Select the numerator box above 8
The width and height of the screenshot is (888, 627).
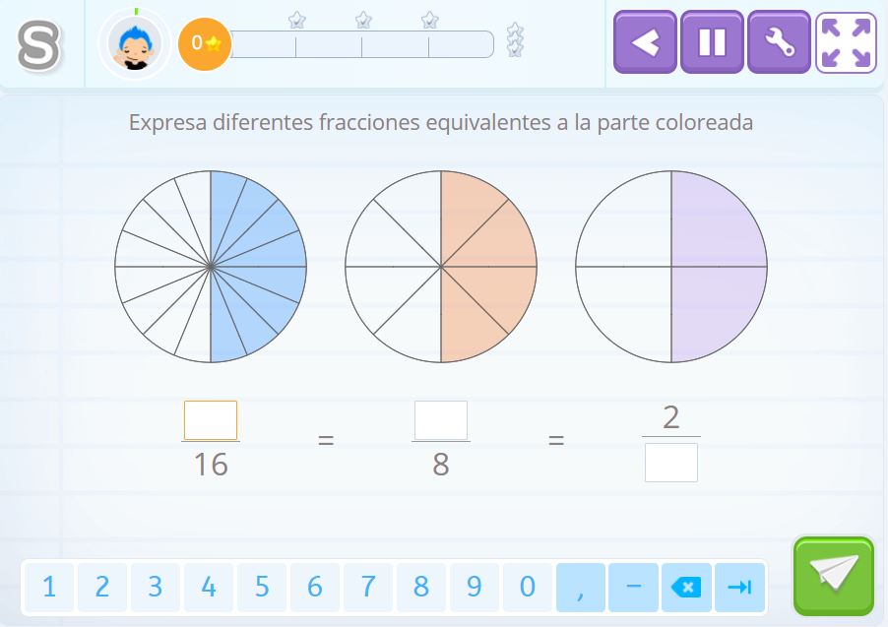441,420
